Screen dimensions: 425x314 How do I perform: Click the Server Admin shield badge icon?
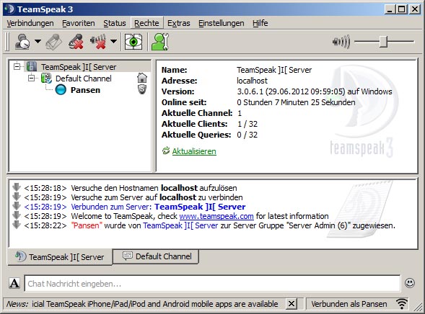click(x=142, y=89)
